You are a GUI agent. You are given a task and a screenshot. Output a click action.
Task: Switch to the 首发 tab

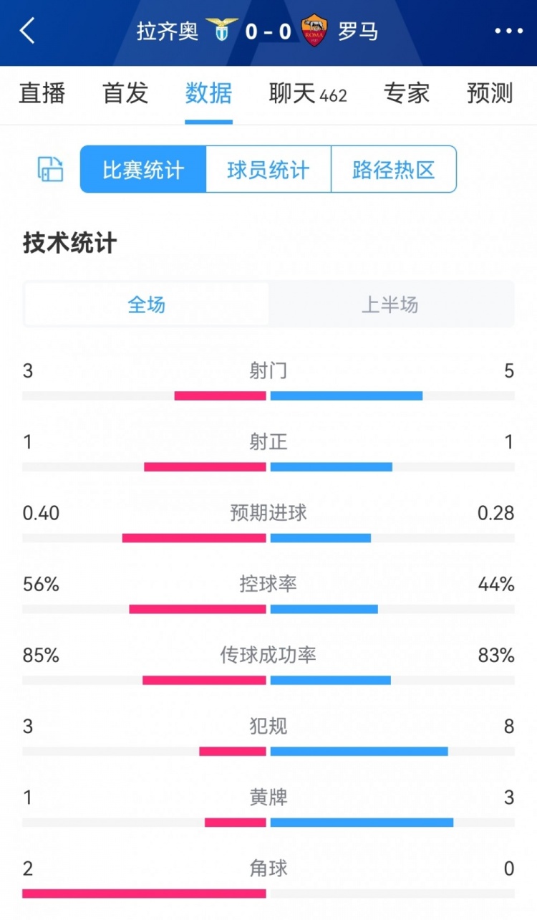coord(125,94)
